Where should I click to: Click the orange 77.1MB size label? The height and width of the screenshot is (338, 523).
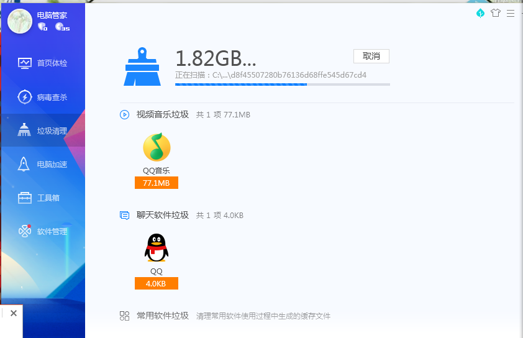(x=157, y=183)
